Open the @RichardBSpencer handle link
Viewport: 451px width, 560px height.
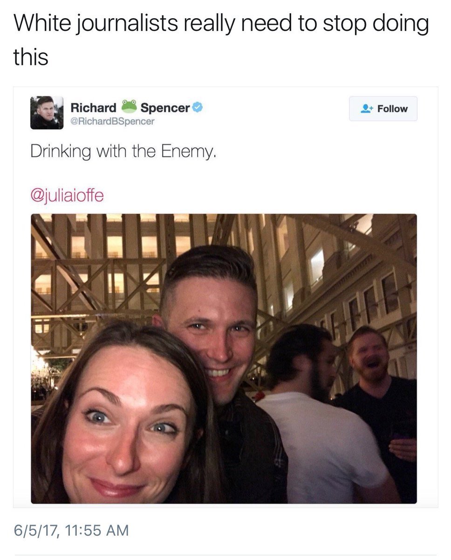coord(112,121)
